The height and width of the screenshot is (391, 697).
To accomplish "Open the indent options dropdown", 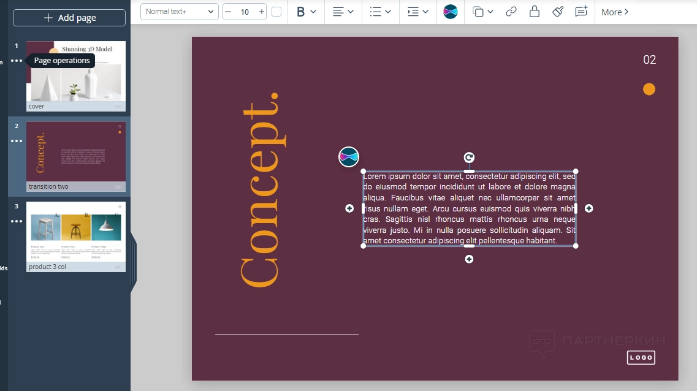I will [x=417, y=12].
